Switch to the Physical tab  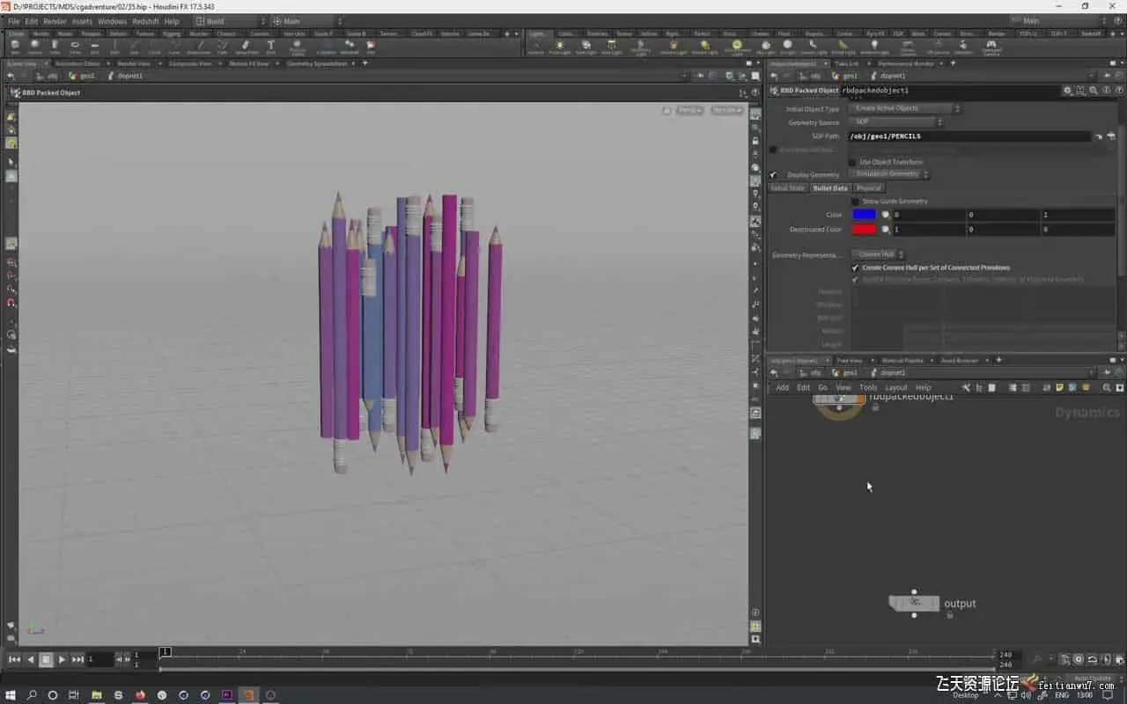tap(869, 188)
